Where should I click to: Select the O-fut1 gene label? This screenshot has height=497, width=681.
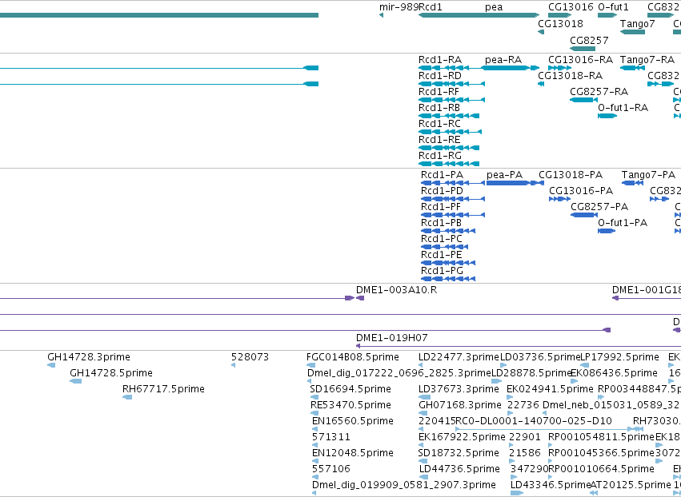(x=613, y=7)
